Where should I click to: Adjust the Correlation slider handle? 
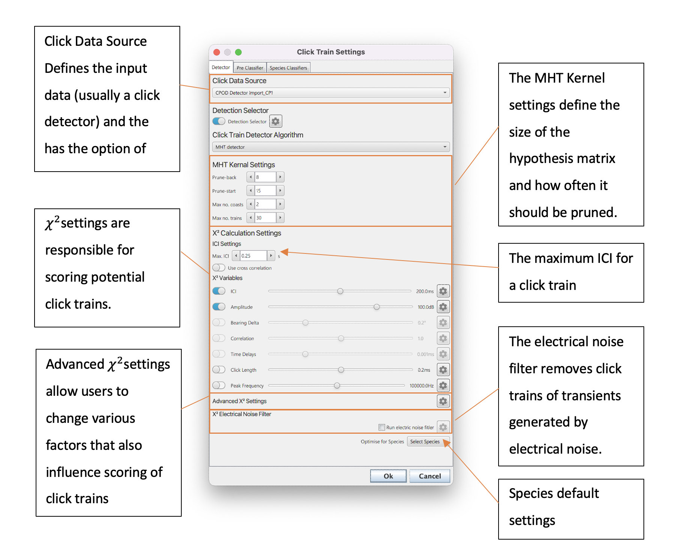pos(341,338)
